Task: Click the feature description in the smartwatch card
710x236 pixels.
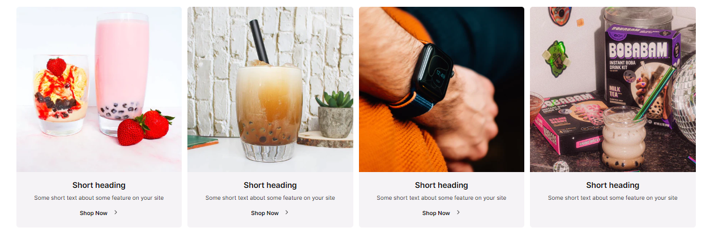Action: click(442, 198)
